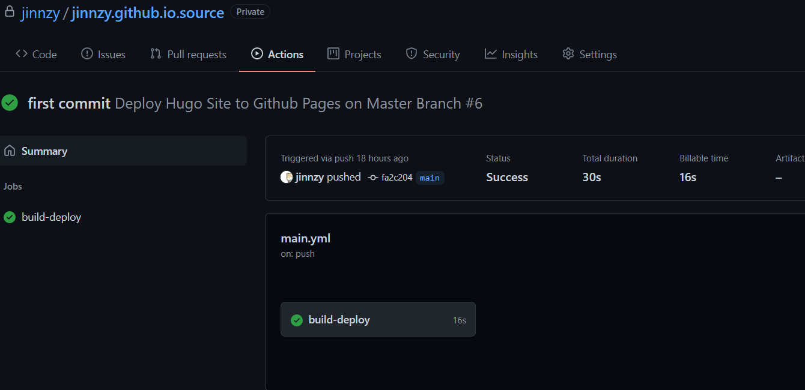Open the Code tab
The height and width of the screenshot is (390, 805).
point(37,55)
